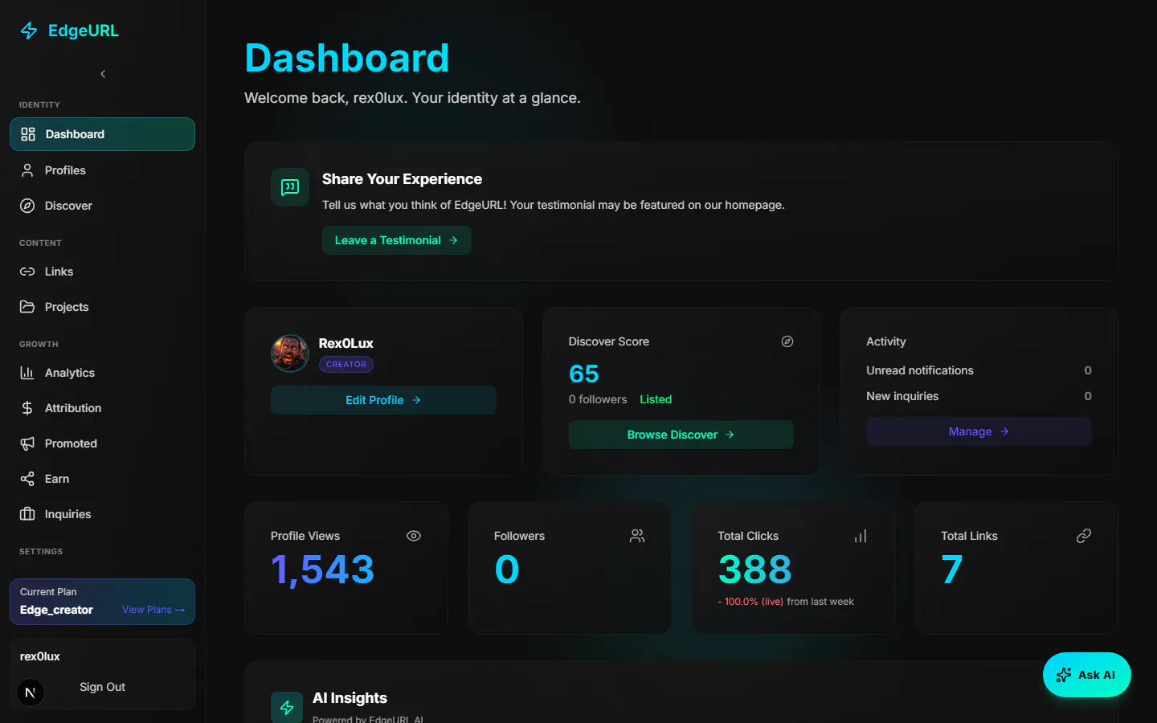This screenshot has height=723, width=1157.
Task: Click the Earn share icon
Action: [x=27, y=479]
